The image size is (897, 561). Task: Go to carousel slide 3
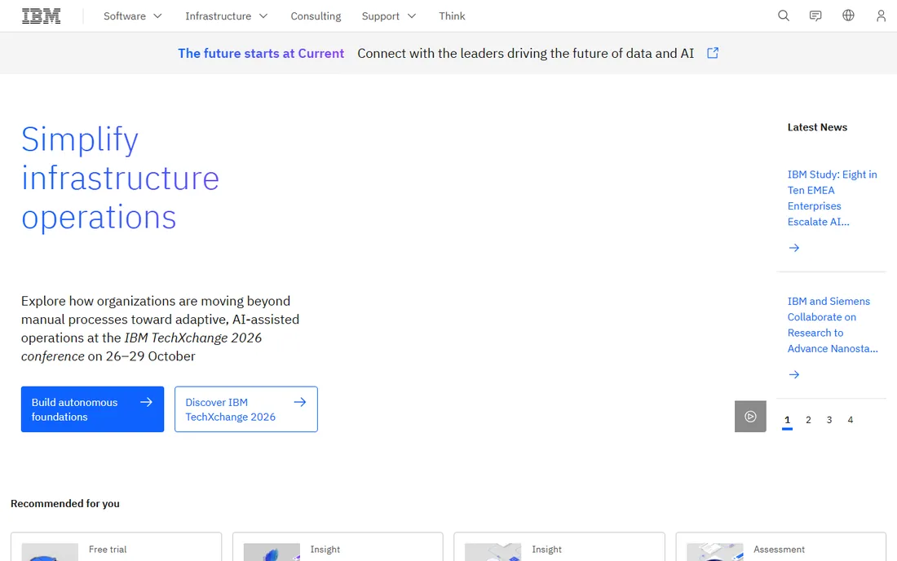pyautogui.click(x=829, y=420)
